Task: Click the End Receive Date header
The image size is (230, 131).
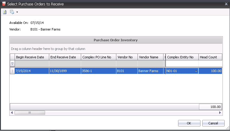Action: [x=65, y=57]
